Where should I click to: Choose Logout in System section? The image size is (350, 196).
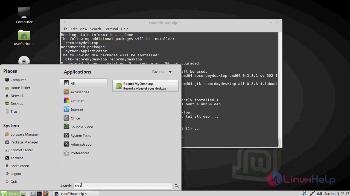pos(13,174)
